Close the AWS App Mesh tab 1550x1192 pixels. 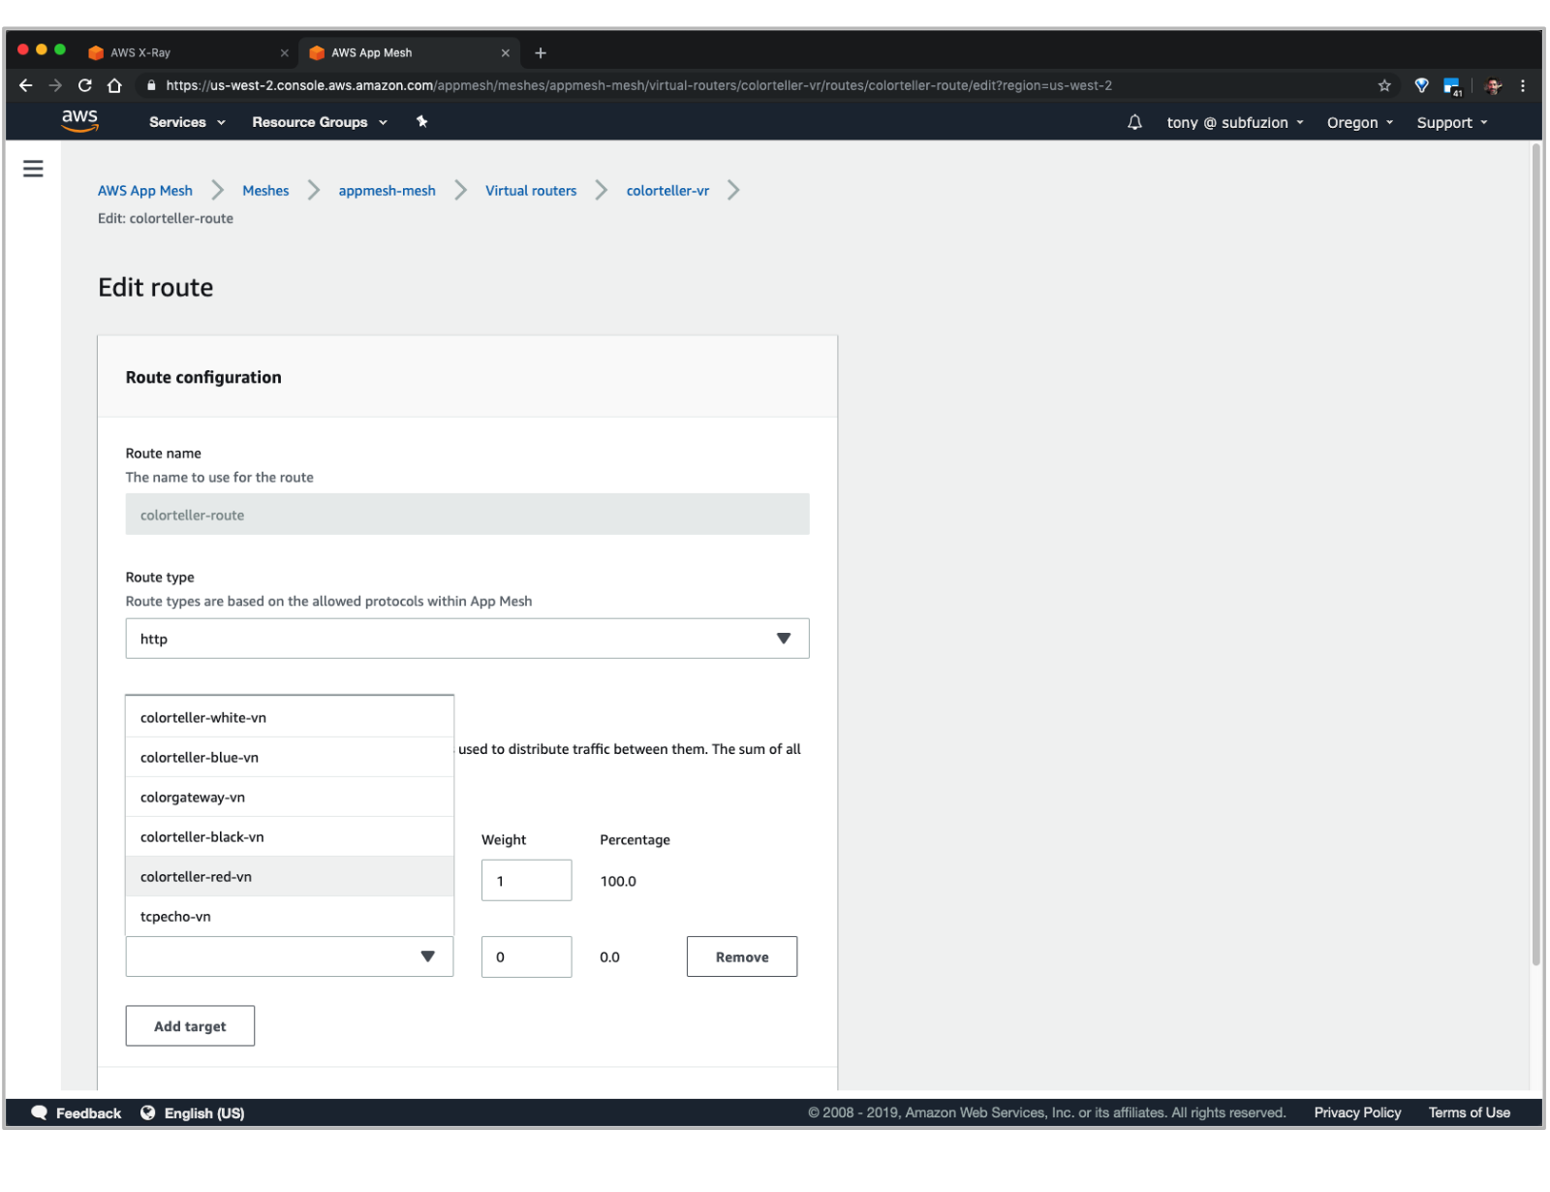505,53
